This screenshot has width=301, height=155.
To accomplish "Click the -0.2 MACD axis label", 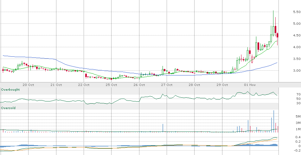I will point(297,150).
